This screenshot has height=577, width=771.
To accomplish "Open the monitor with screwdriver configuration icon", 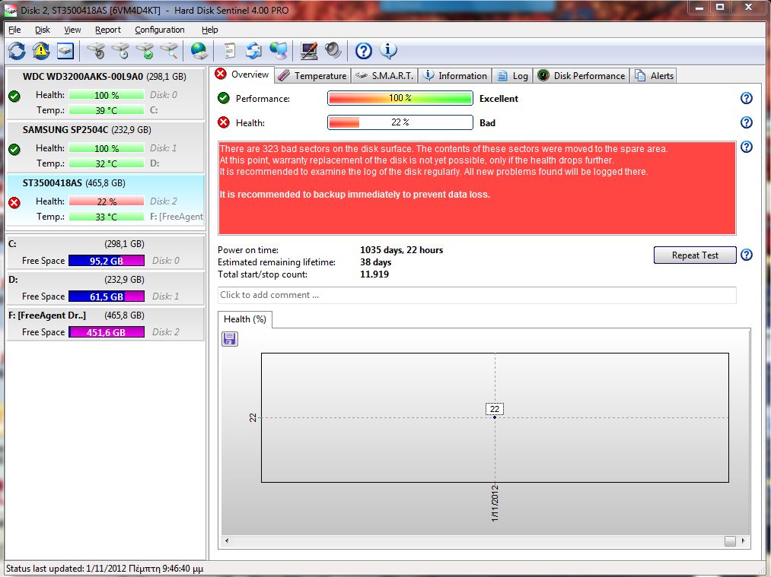I will [x=309, y=51].
